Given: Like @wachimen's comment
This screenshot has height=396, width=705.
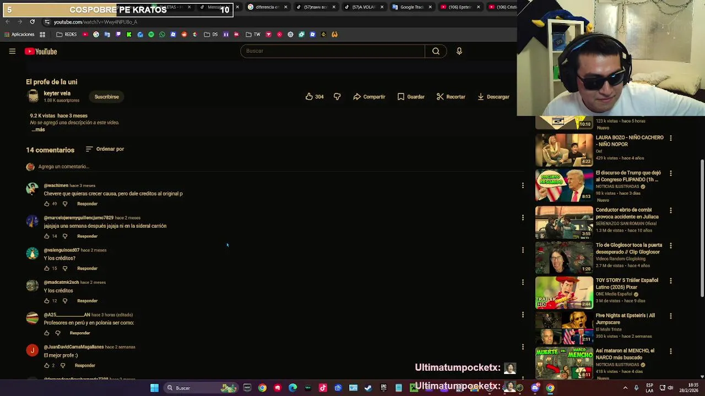Looking at the screenshot, I should coord(47,204).
